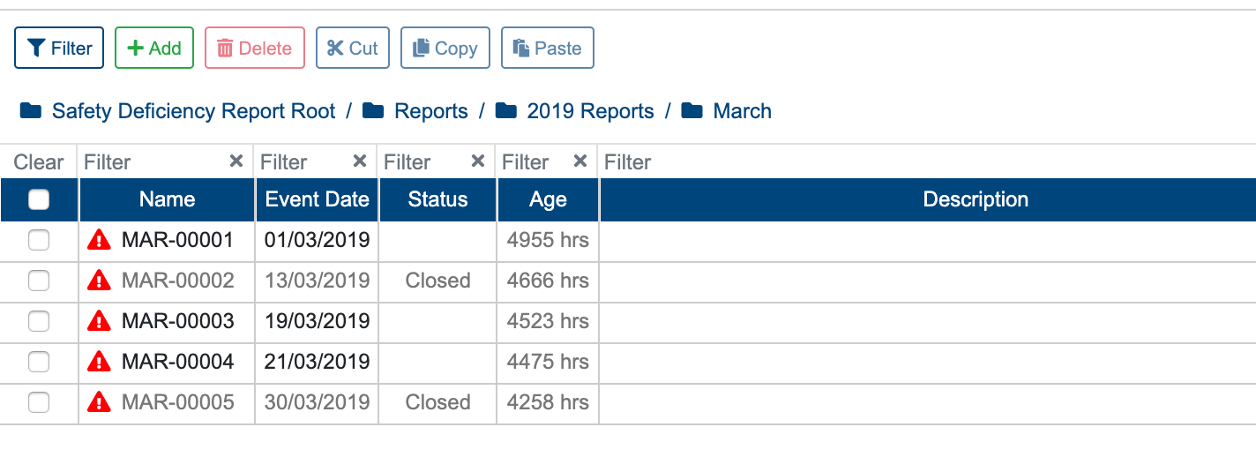
Task: Click event date 01/03/2019
Action: click(317, 240)
